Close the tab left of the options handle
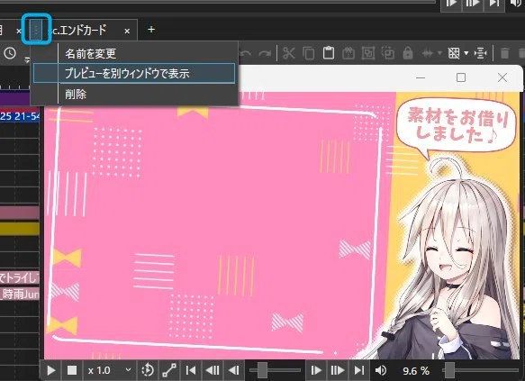Image resolution: width=525 pixels, height=381 pixels. 19,32
